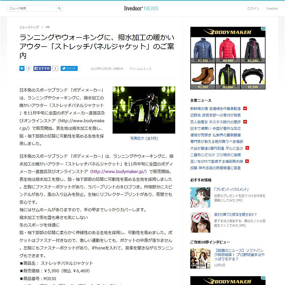
Task: Open the manga girl thumbnail in おすすめ情報
Action: click(200, 197)
